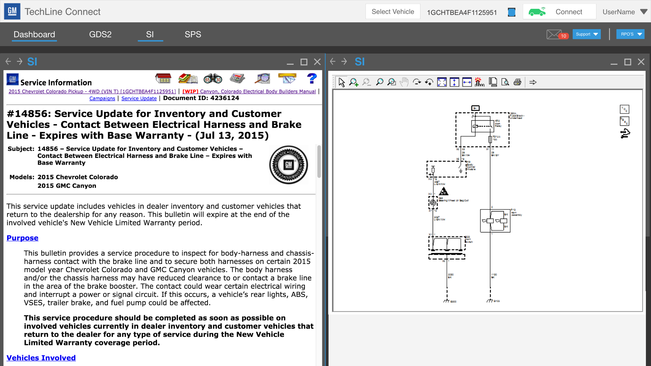Image resolution: width=651 pixels, height=366 pixels.
Task: Click the plain magnifier zoom tool
Action: click(379, 82)
